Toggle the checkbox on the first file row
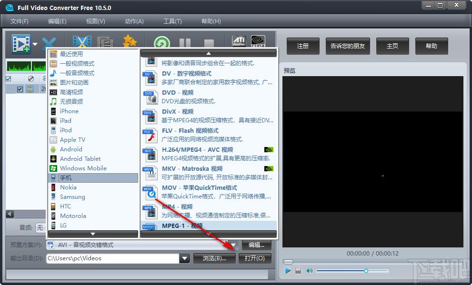 (x=20, y=89)
